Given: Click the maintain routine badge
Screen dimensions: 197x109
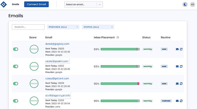Looking at the screenshot, I should tap(166, 101).
